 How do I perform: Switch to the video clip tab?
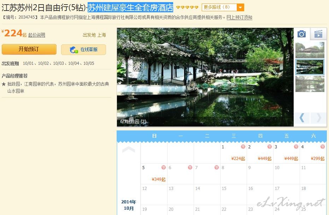click(x=318, y=34)
